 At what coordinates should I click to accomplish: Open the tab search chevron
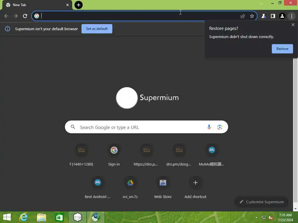[261, 3]
